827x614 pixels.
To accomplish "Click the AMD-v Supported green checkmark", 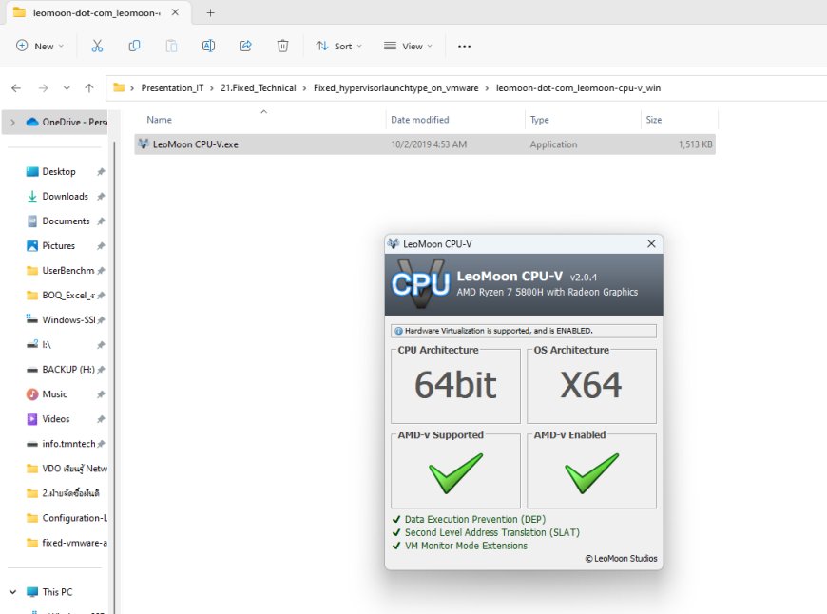I will (x=455, y=473).
